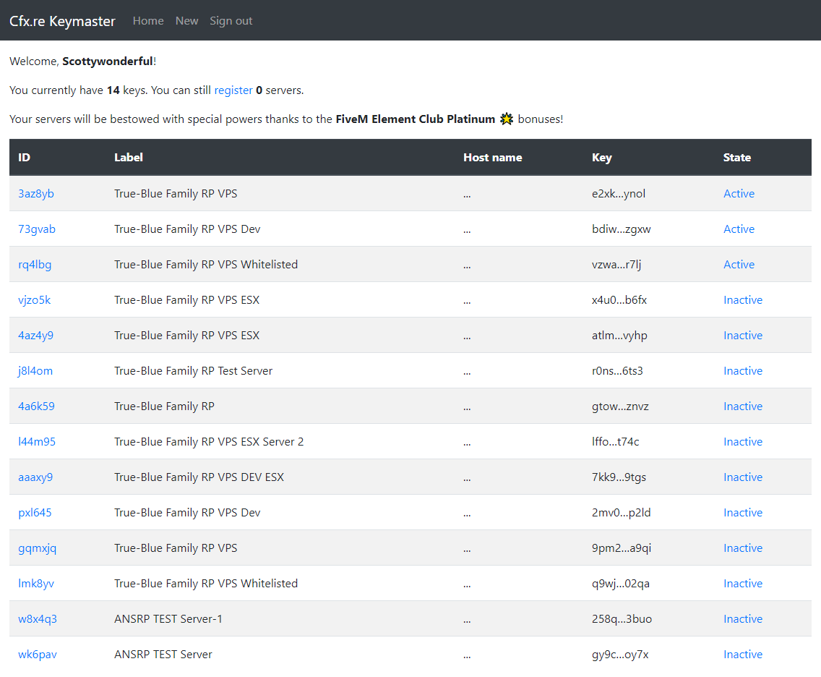Viewport: 821px width, 677px height.
Task: Open key details for vjzo5k
Action: point(34,299)
